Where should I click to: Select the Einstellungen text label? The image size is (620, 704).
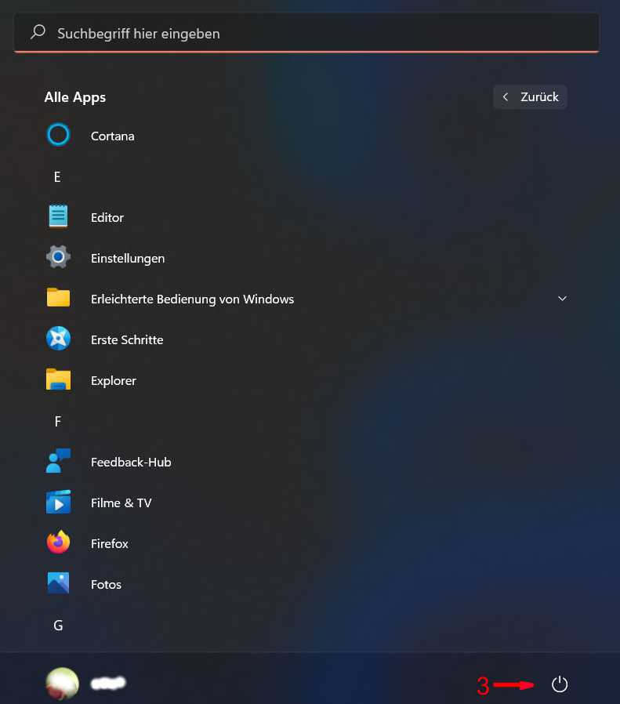click(128, 259)
